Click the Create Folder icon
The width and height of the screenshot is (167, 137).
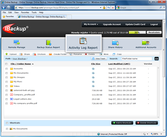coord(50,54)
